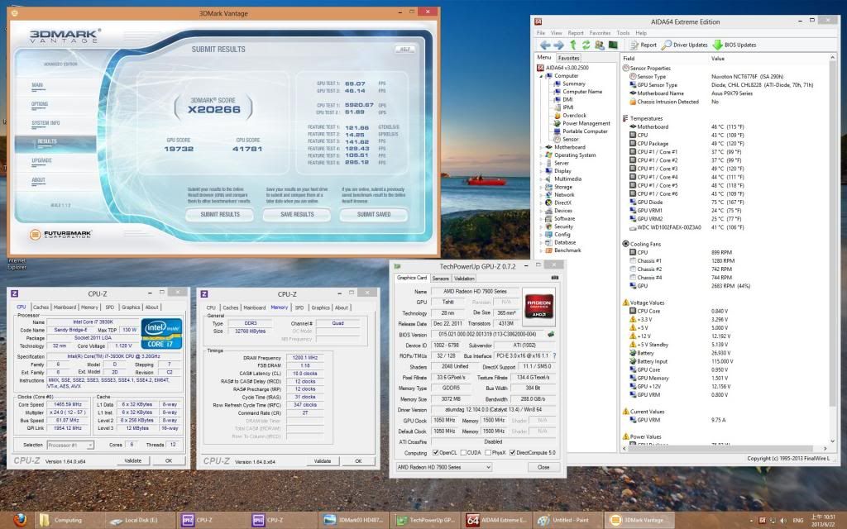Open Driver Updates in AIDA64 toolbar
This screenshot has height=529, width=847.
684,45
